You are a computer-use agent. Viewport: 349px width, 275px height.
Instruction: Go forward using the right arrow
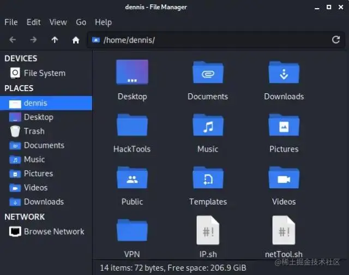[33, 40]
